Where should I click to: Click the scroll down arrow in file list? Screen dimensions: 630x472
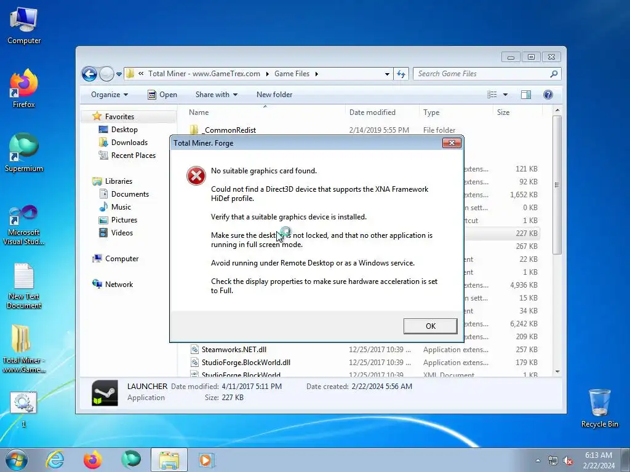pos(557,372)
